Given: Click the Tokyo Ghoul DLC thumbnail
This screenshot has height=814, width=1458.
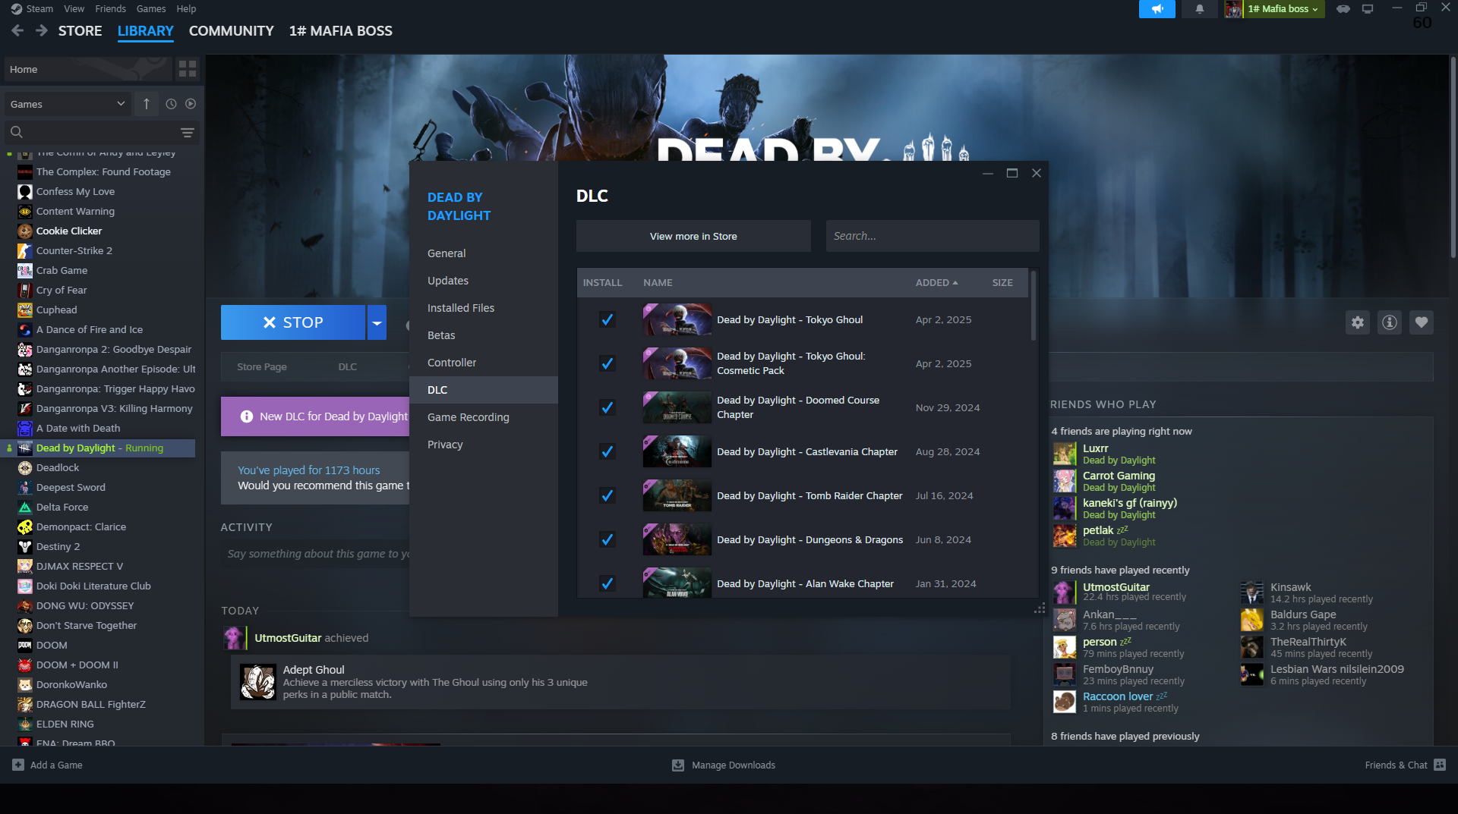Looking at the screenshot, I should coord(677,319).
